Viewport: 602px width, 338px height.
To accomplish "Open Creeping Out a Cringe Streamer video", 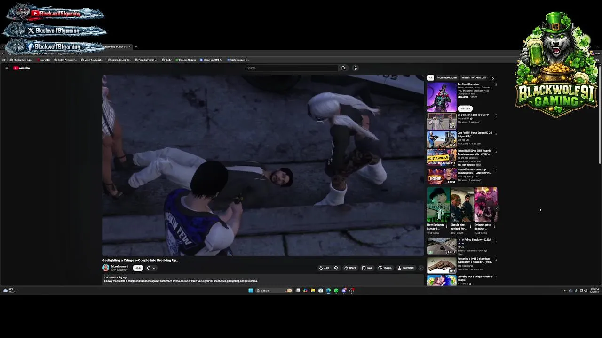I will tap(442, 280).
